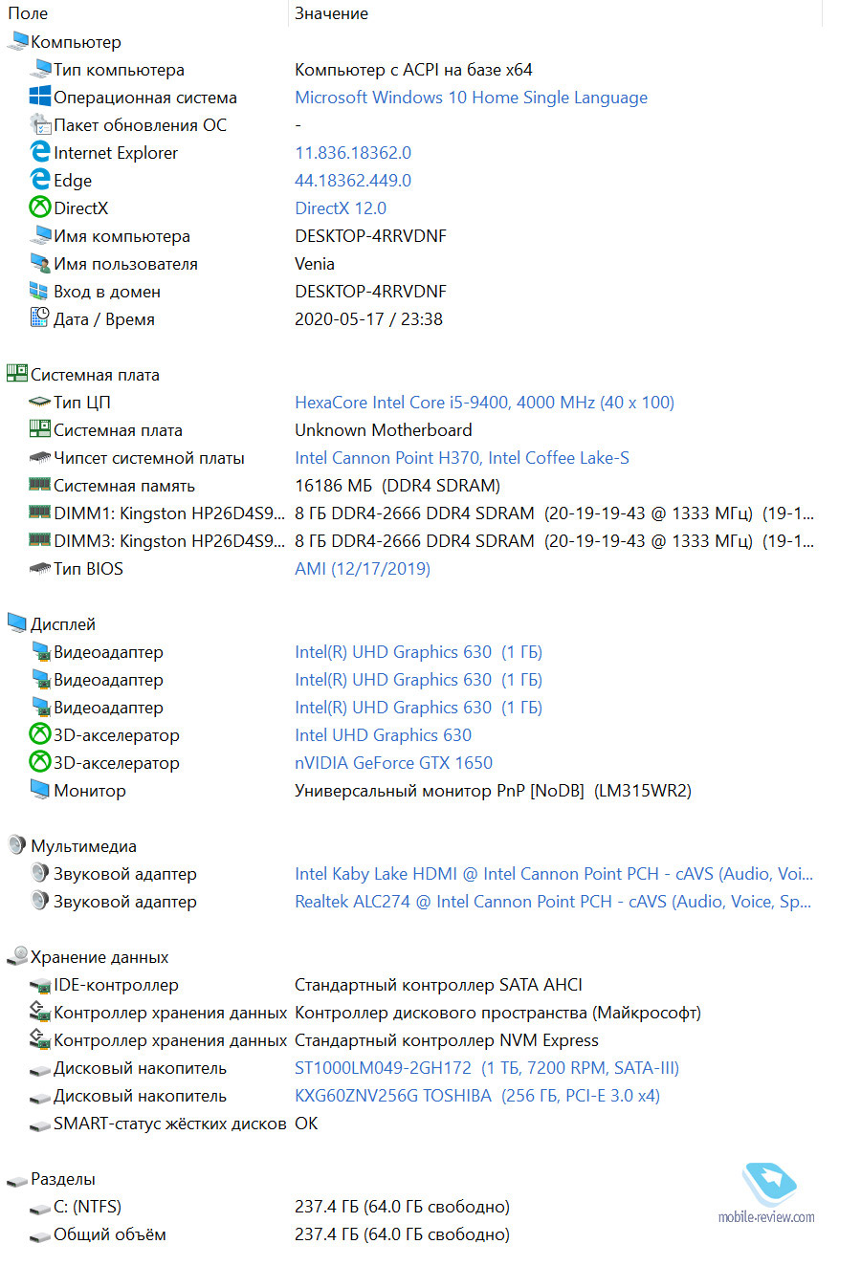
Task: Select the Стандартный контроллер NVM Express value
Action: pyautogui.click(x=447, y=1040)
